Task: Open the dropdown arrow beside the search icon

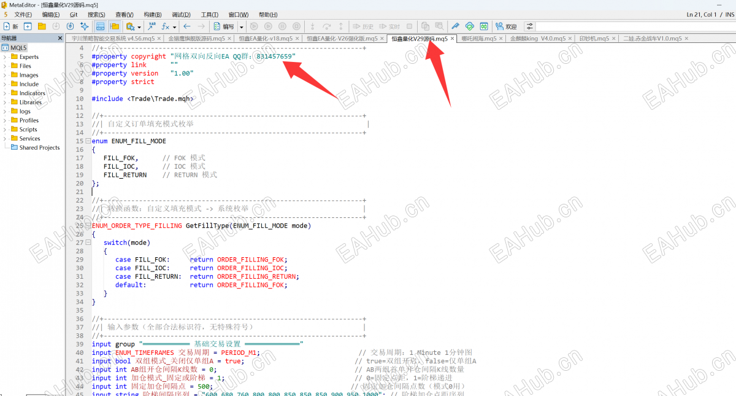Action: 139,27
